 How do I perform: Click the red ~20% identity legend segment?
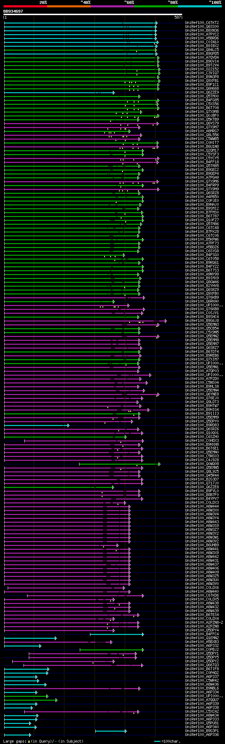coord(25,6)
